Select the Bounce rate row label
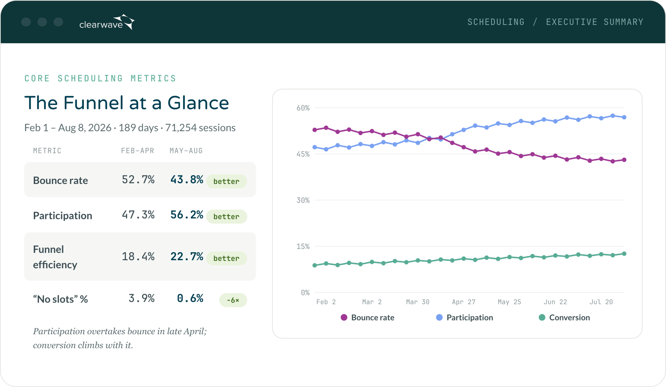This screenshot has height=387, width=666. 61,180
